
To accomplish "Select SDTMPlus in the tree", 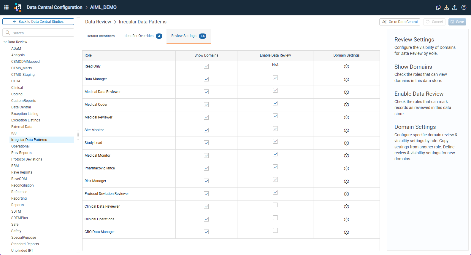I will (x=20, y=218).
